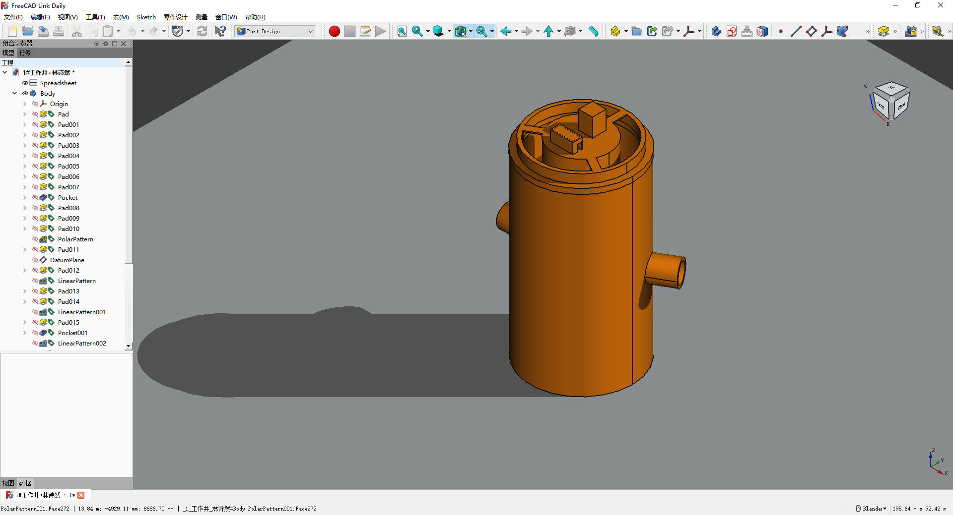
Task: Expand the Origin tree item
Action: (24, 104)
